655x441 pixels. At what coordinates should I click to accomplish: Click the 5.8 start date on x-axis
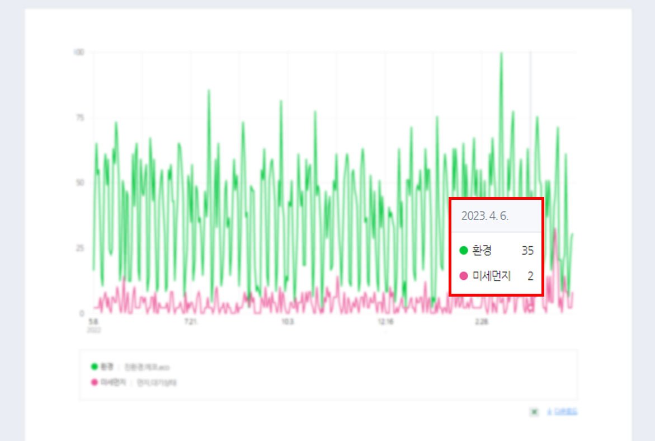(93, 322)
